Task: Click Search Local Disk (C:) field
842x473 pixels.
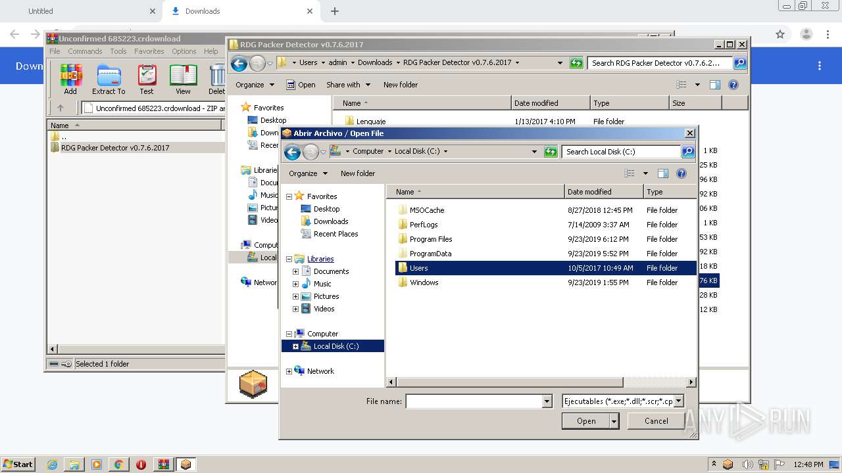Action: click(621, 152)
